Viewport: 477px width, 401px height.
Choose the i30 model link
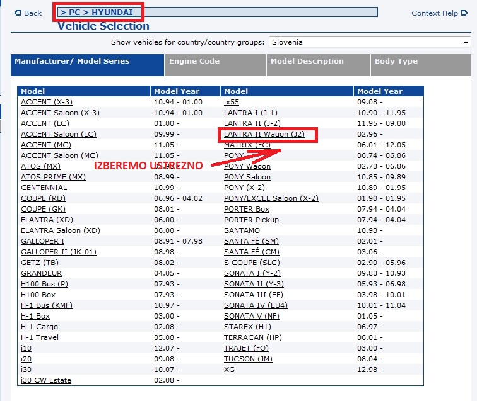[26, 370]
